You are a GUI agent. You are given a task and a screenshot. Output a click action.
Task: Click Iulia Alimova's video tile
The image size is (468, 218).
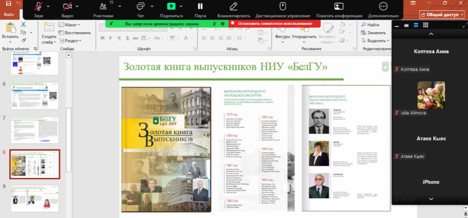coord(431,95)
